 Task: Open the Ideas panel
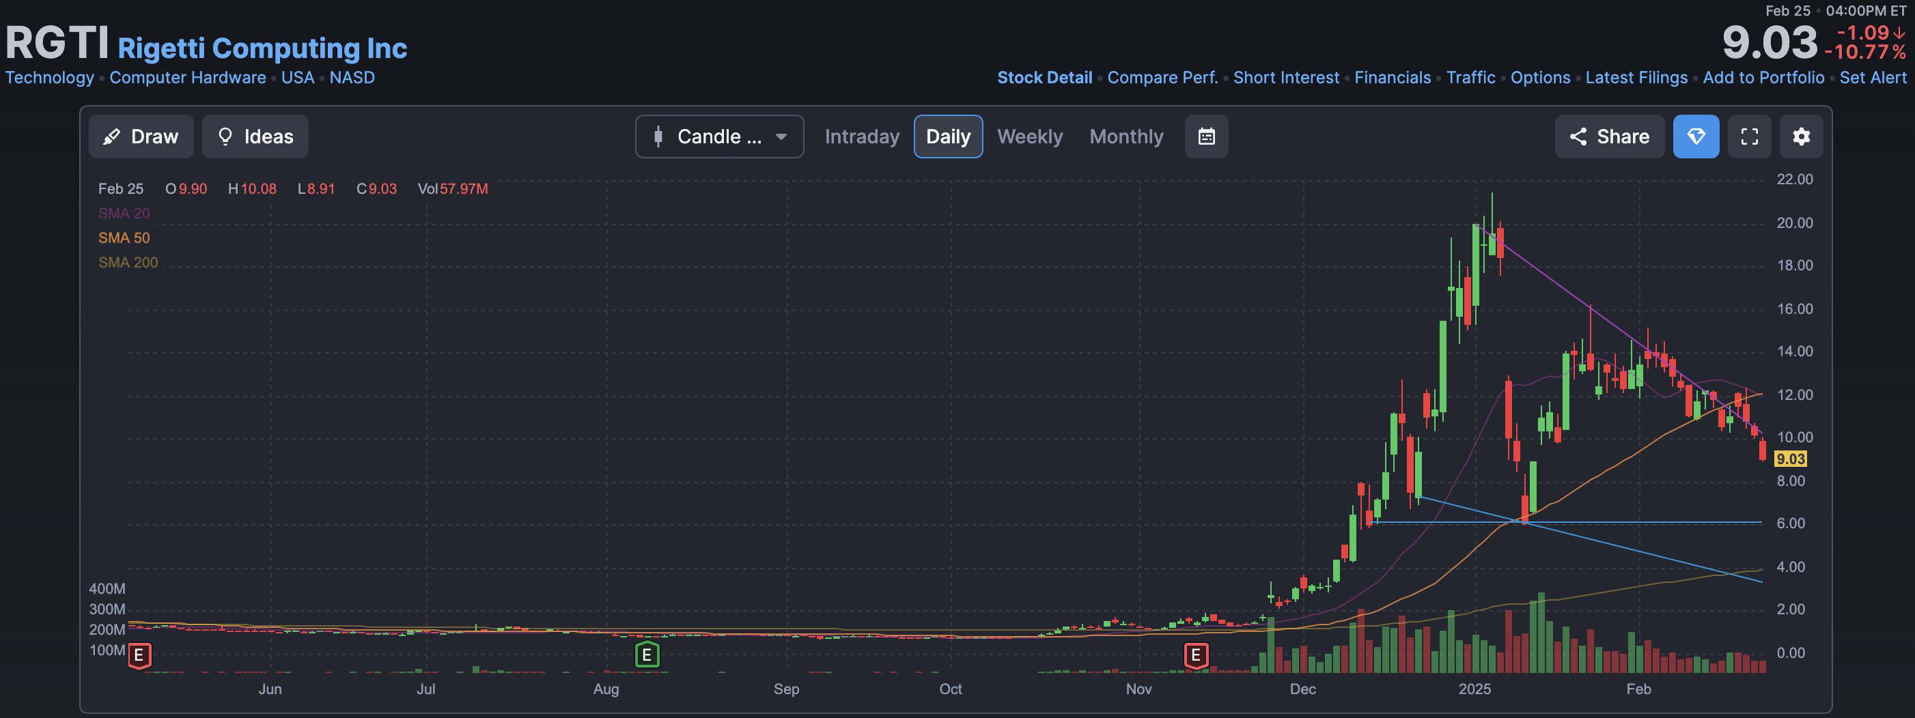point(255,137)
